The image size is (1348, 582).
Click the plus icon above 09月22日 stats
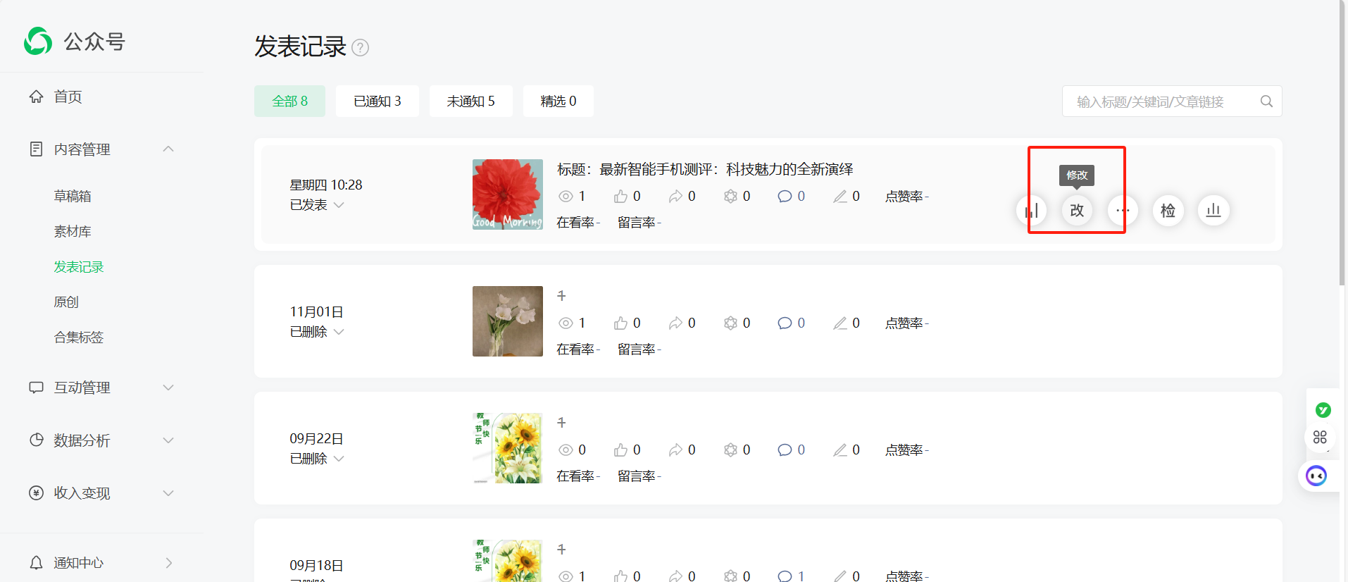tap(561, 423)
